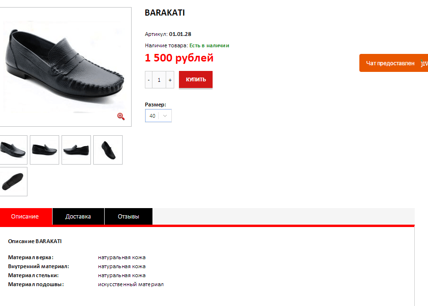Click the plus quantity button
The width and height of the screenshot is (428, 306).
coord(170,80)
